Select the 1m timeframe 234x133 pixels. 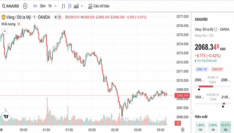pos(35,6)
